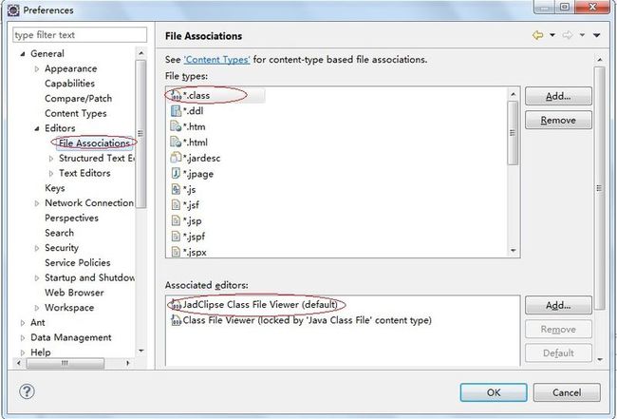Select File Associations in the tree
The image size is (617, 419).
pos(94,143)
